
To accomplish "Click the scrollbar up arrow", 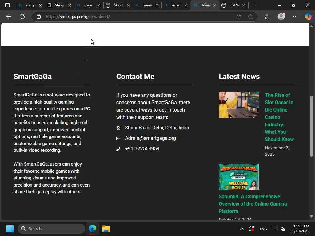I will [x=311, y=26].
